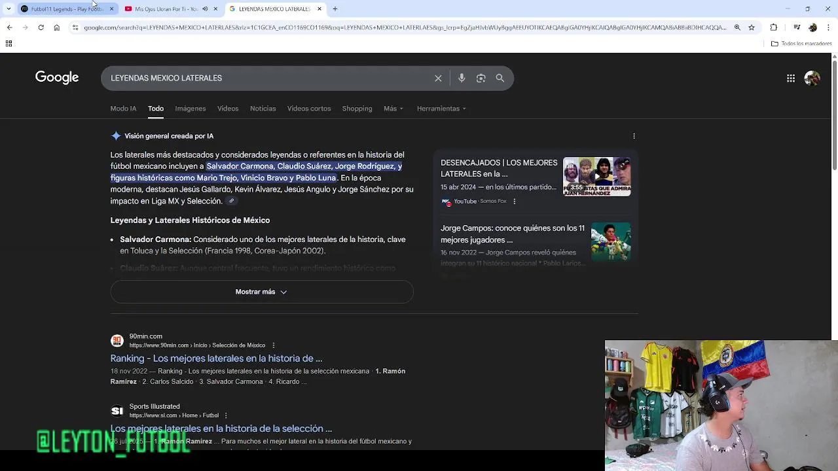Open Jorge Campos 11 mejores jugadores article

tap(513, 234)
